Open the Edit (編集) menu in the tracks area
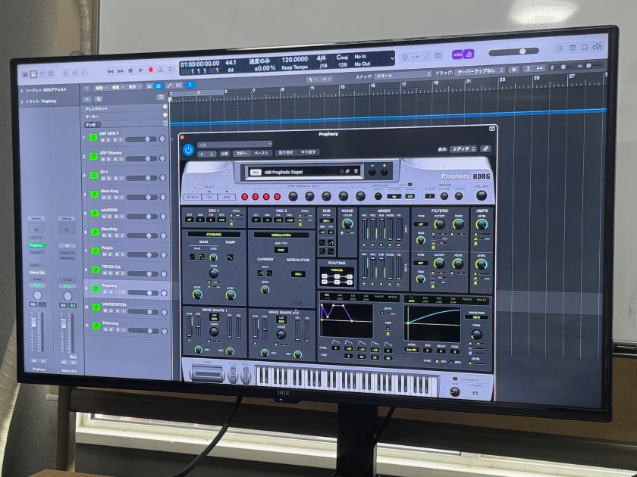The image size is (637, 477). pos(100,88)
